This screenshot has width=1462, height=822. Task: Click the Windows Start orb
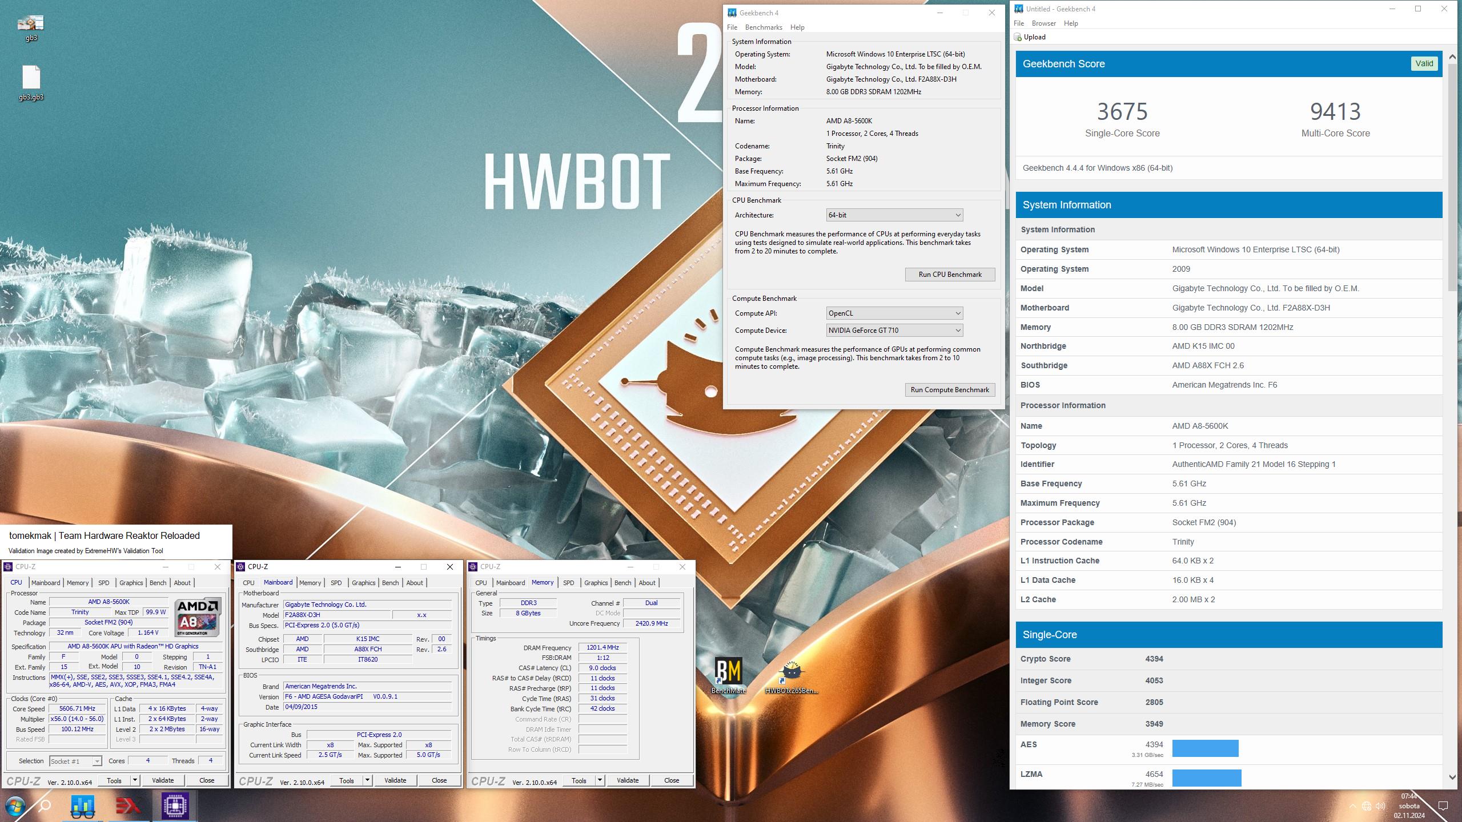[15, 806]
